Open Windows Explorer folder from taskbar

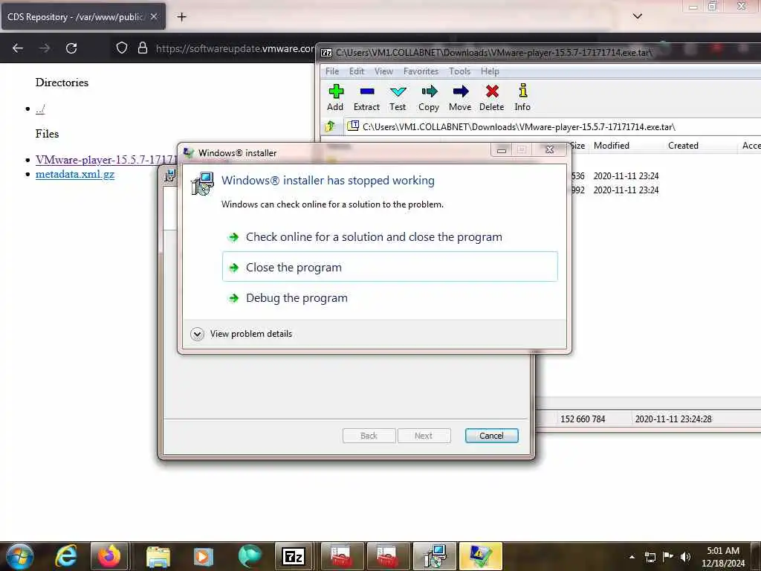coord(158,556)
